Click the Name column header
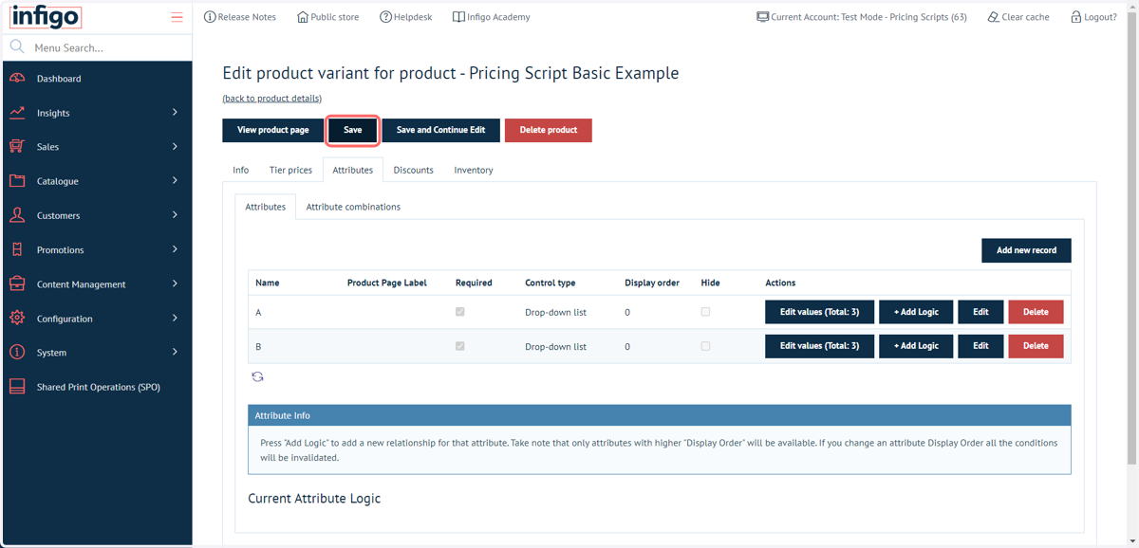Screen dimensions: 1139x548 coord(268,283)
